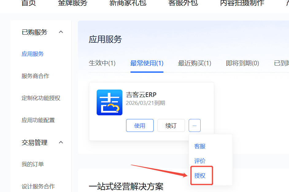Go to 客服外包 in the top navigation
The width and height of the screenshot is (289, 192).
pos(183,3)
